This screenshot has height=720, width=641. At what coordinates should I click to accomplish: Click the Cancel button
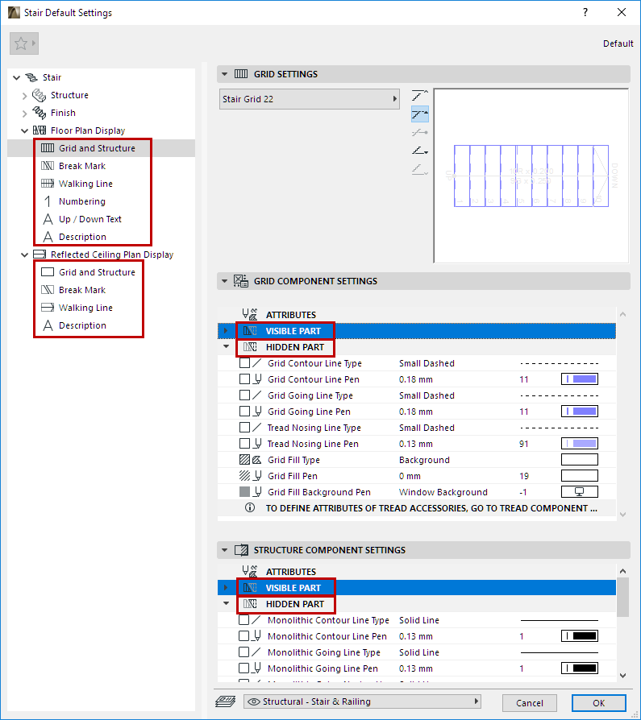point(529,702)
